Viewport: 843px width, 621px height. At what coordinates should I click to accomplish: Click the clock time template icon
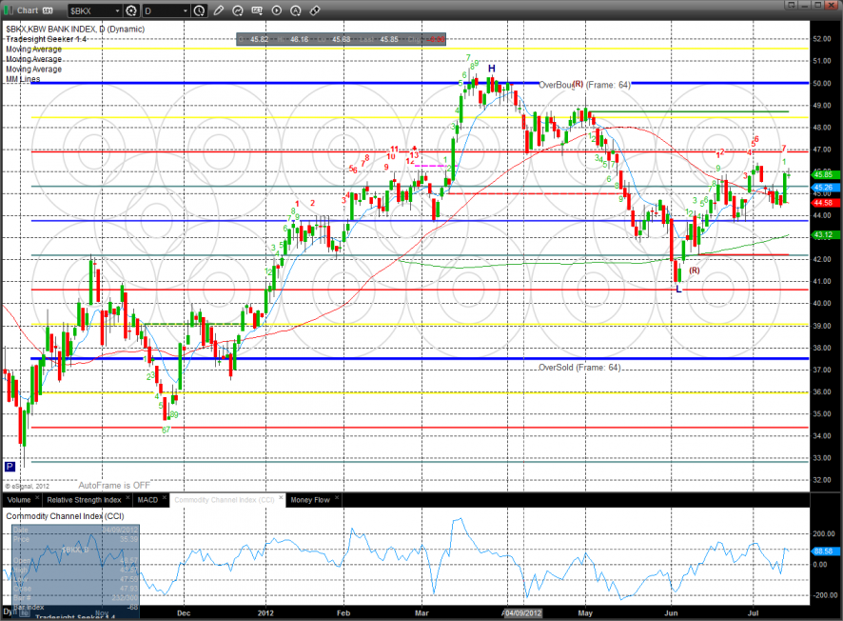click(199, 10)
